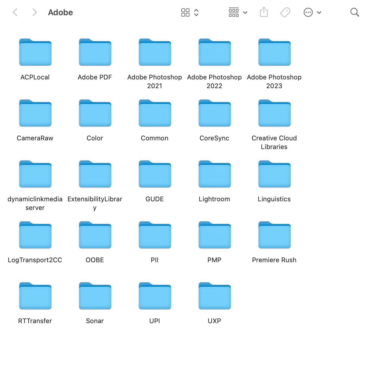
Task: Select the Linguistics folder icon
Action: (x=275, y=174)
